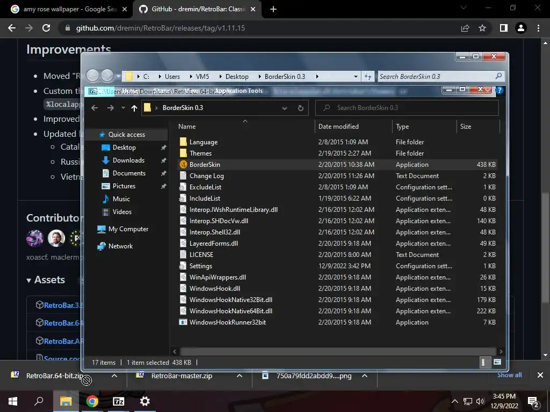The image size is (550, 412).
Task: Refresh the BorderSkin 0.3 folder view
Action: click(301, 108)
